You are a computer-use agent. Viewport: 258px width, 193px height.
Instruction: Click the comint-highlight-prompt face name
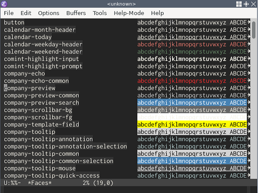pyautogui.click(x=43, y=66)
